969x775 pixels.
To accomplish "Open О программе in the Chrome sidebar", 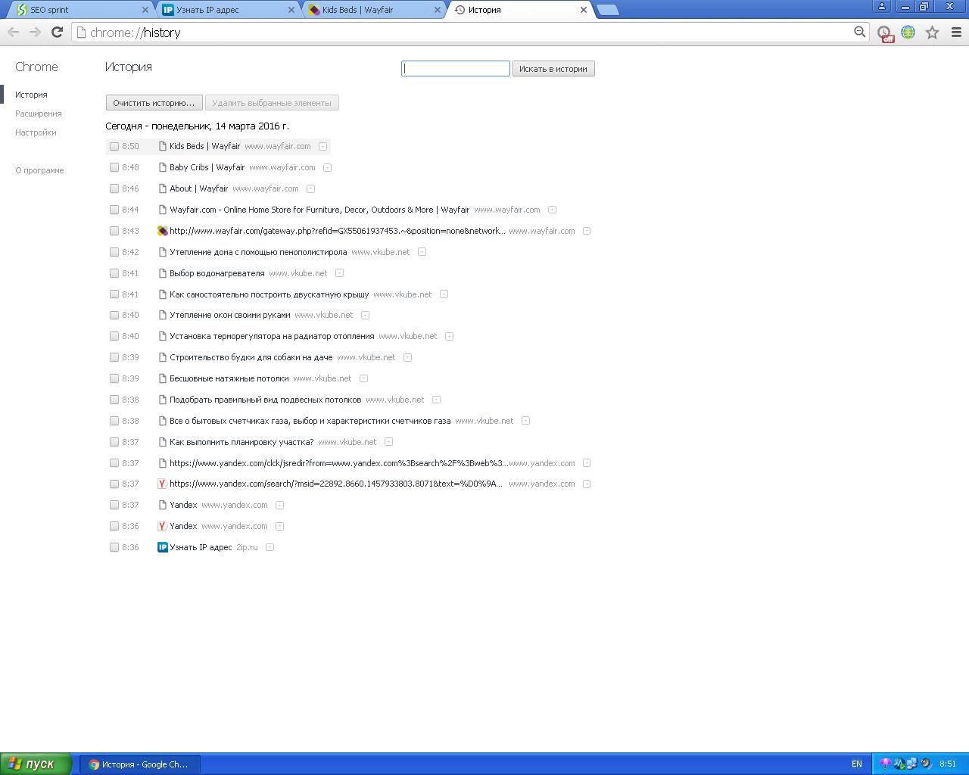I will (39, 170).
